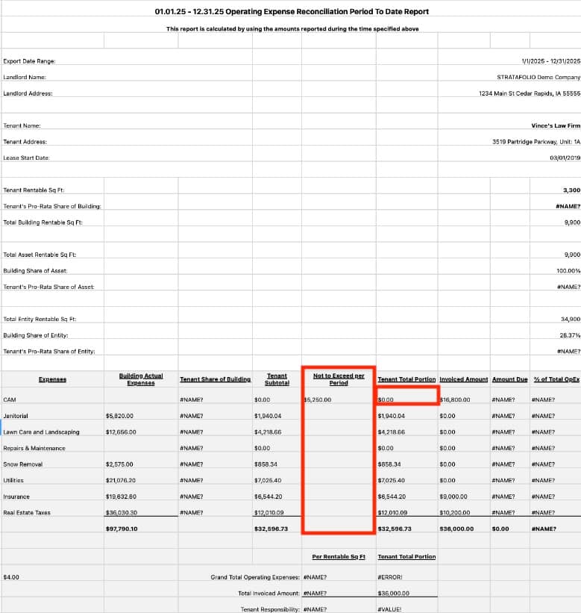
Task: Select the STRATAFOLIO Demo Company cell
Action: pyautogui.click(x=538, y=78)
